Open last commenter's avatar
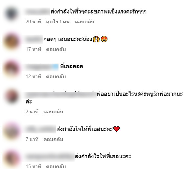The image size is (187, 176). coord(12,159)
